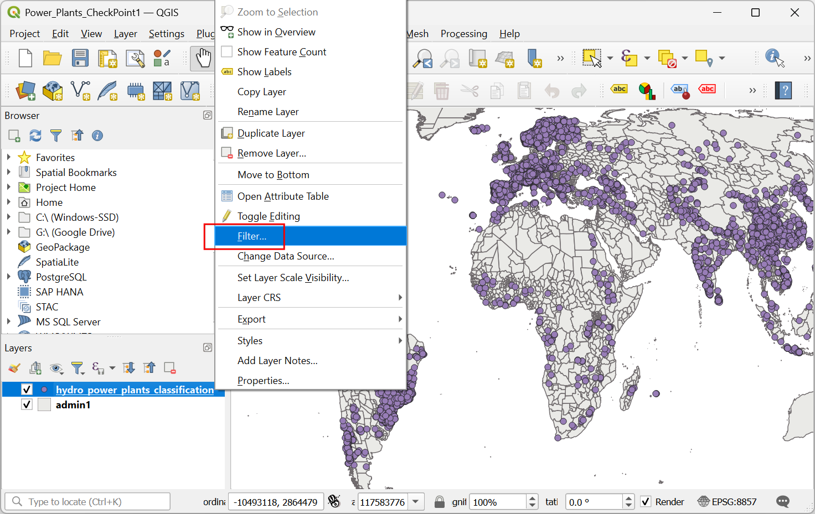Open the map scale dropdown
Viewport: 815px width, 514px height.
click(415, 502)
